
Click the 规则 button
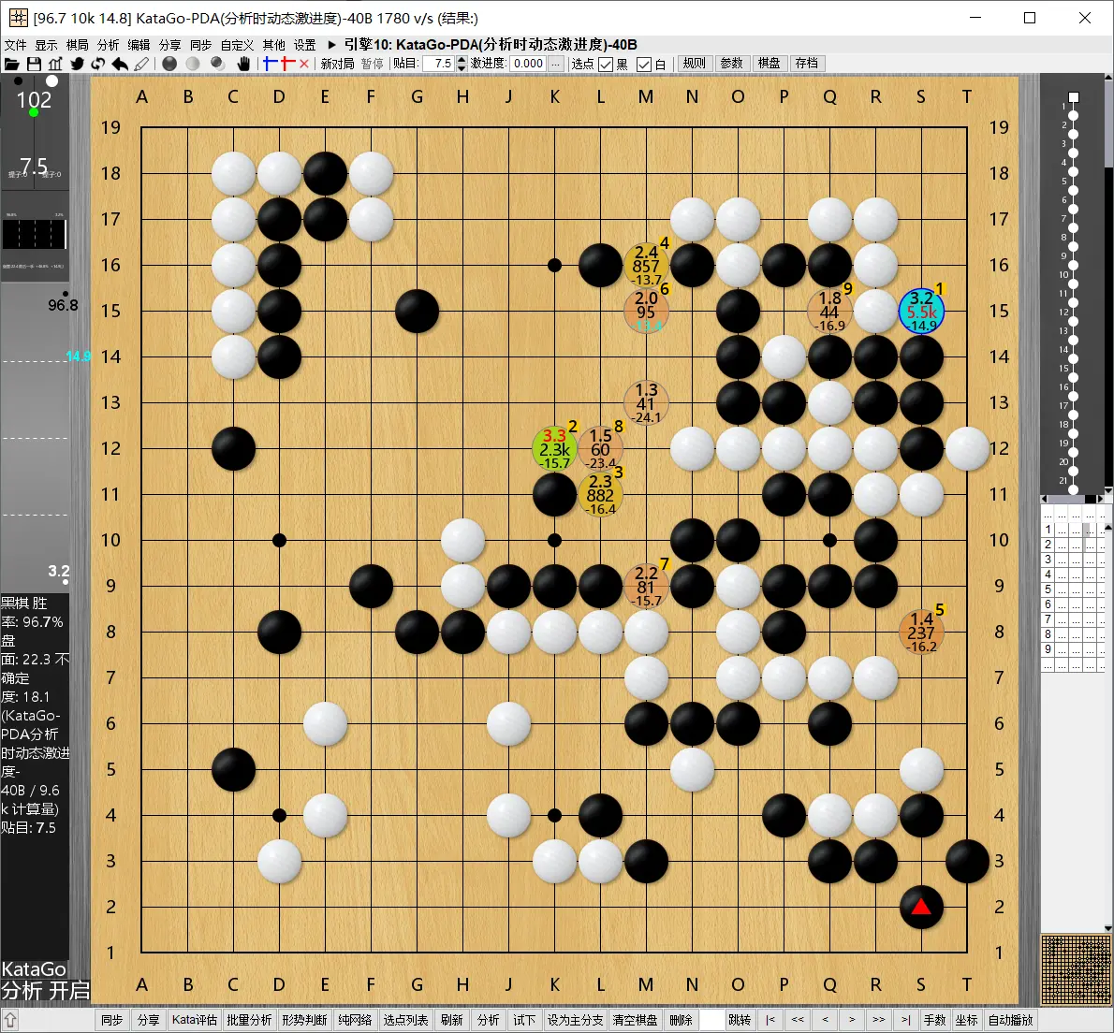coord(695,64)
